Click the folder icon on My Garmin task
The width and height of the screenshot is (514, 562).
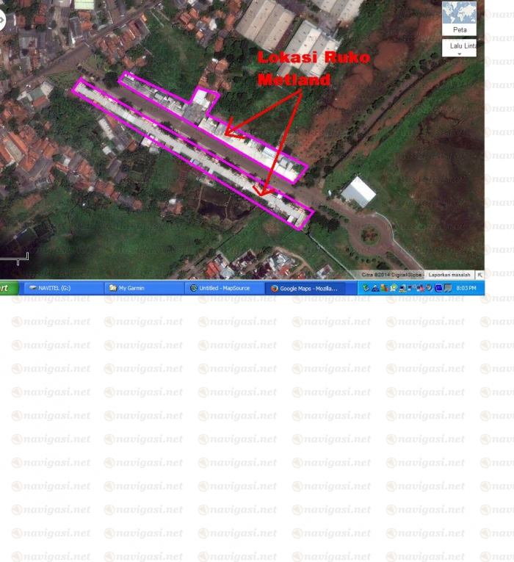pos(113,288)
